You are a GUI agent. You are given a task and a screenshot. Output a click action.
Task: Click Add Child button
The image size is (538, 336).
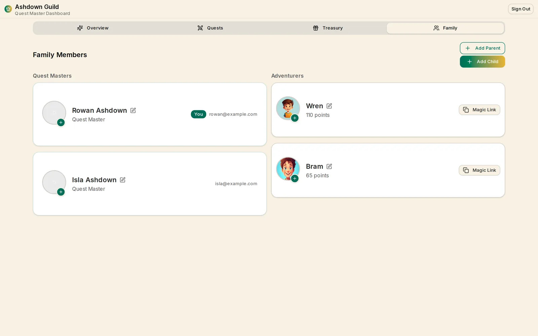482,61
